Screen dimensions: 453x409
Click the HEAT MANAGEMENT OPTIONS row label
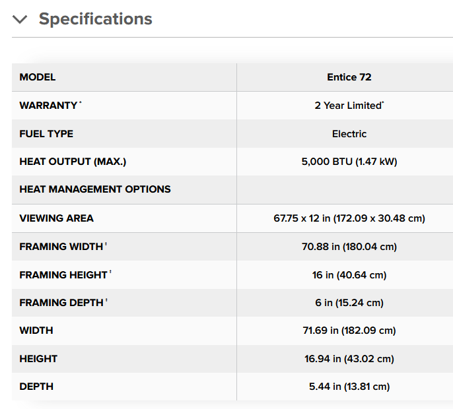[95, 189]
